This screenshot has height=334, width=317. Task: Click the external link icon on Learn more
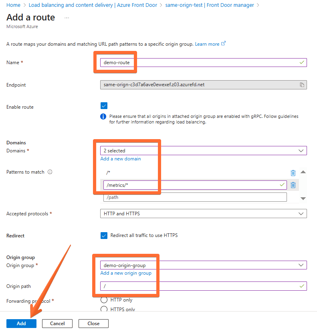tap(223, 43)
